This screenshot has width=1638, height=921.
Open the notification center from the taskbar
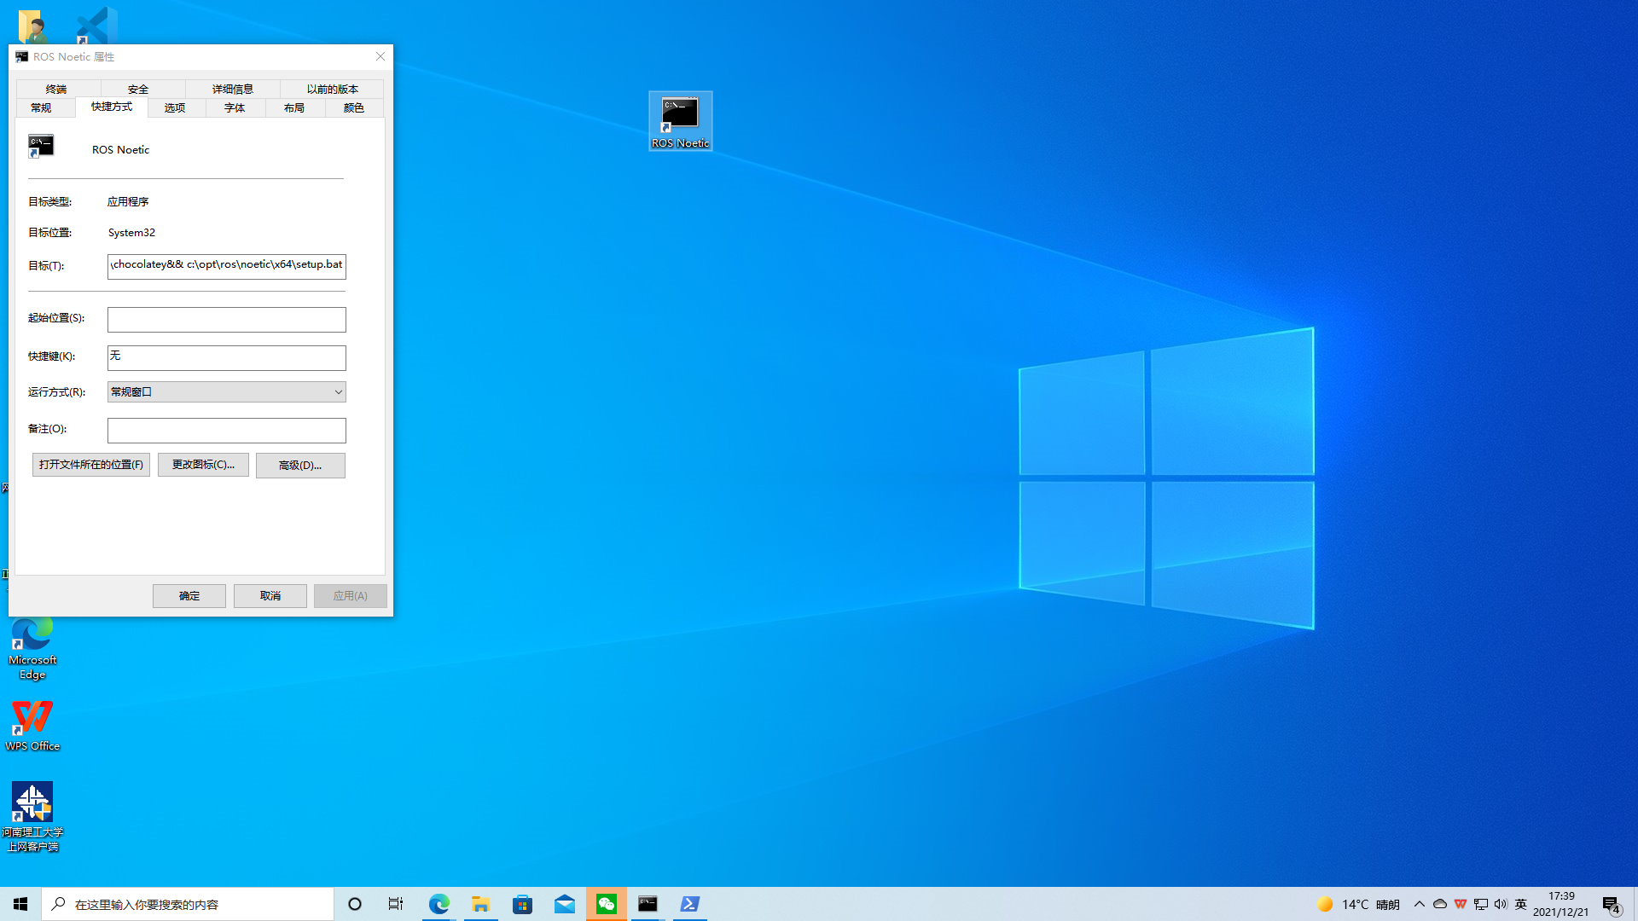pos(1611,904)
